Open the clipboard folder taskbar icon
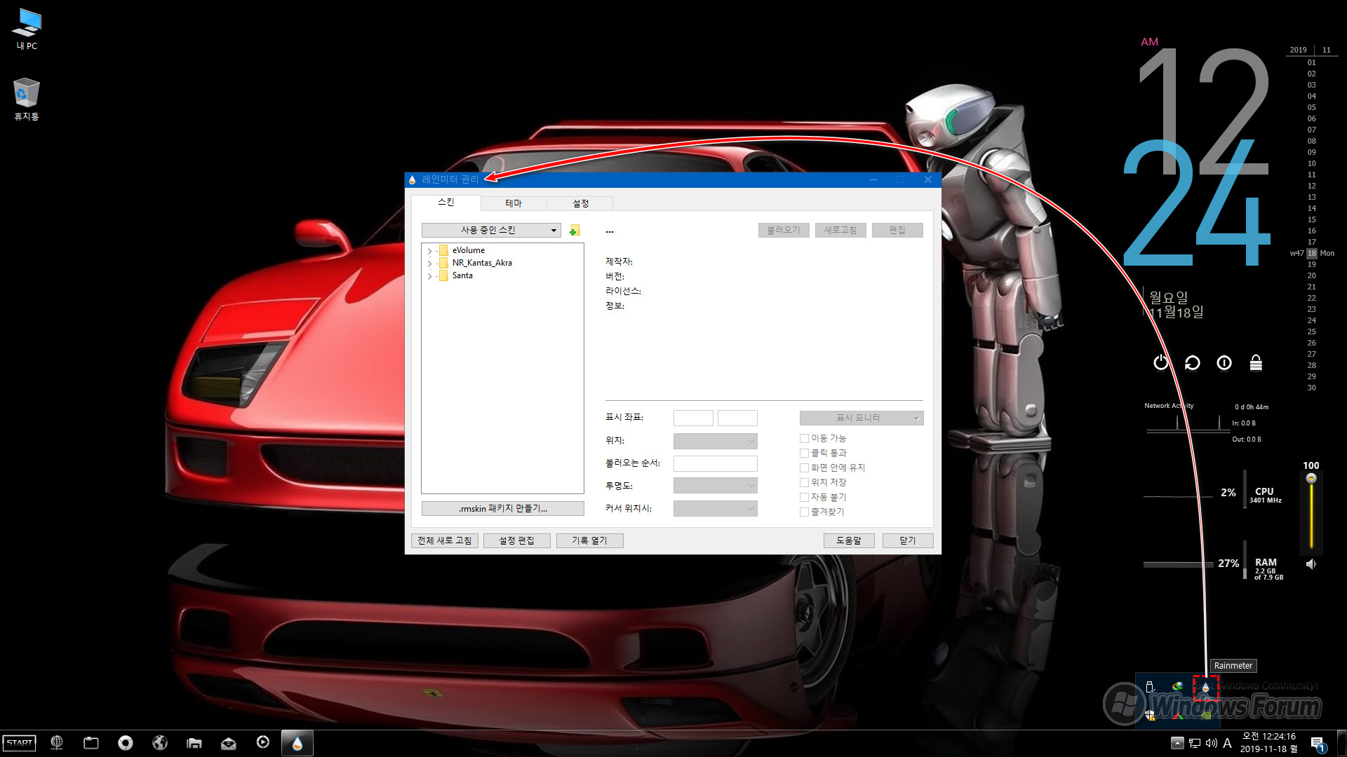Screen dimensions: 1347x757 tap(91, 743)
